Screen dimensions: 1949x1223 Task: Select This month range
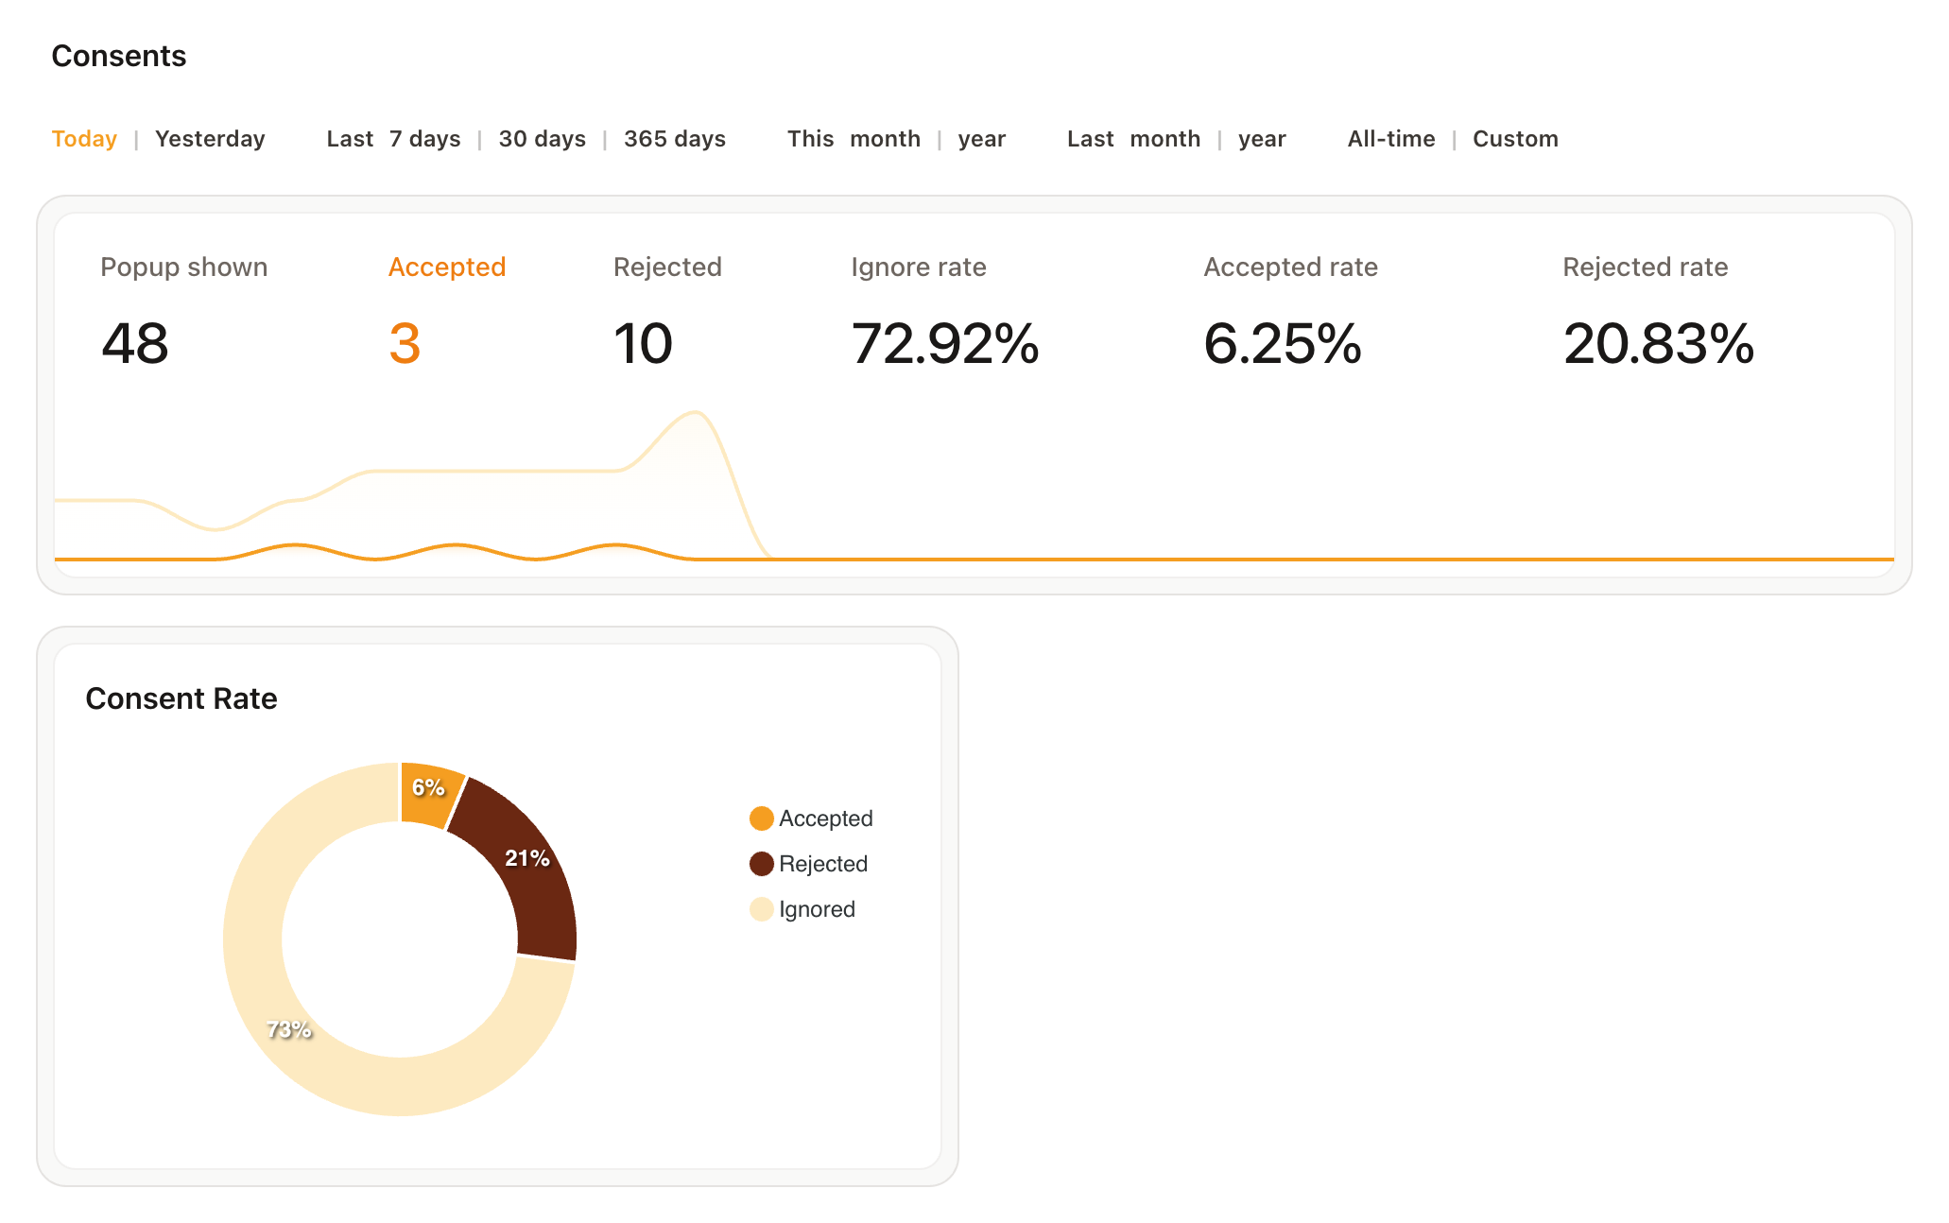pyautogui.click(x=885, y=139)
